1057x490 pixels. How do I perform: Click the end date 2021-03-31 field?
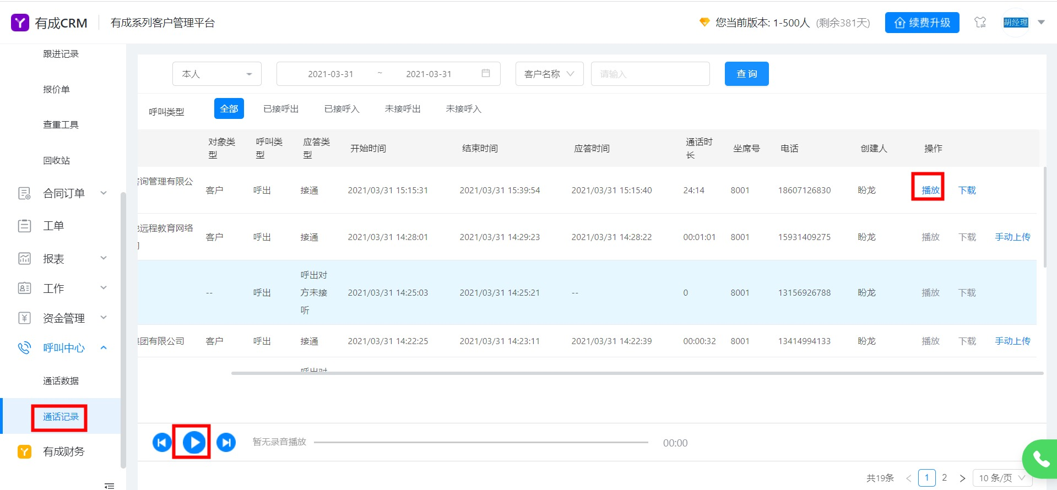429,74
